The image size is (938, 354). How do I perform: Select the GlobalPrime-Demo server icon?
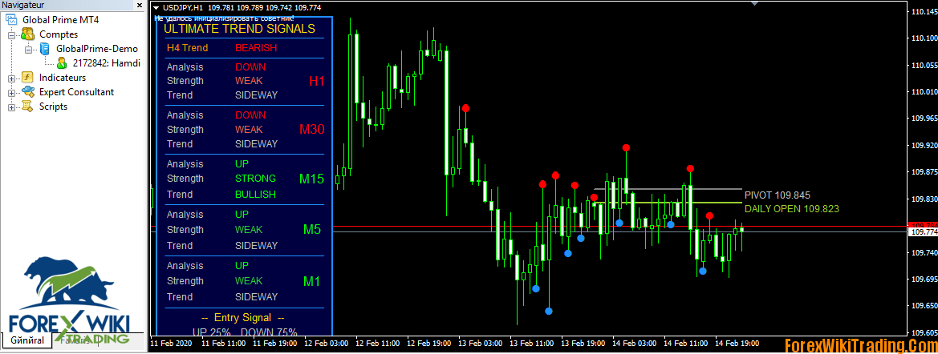45,49
